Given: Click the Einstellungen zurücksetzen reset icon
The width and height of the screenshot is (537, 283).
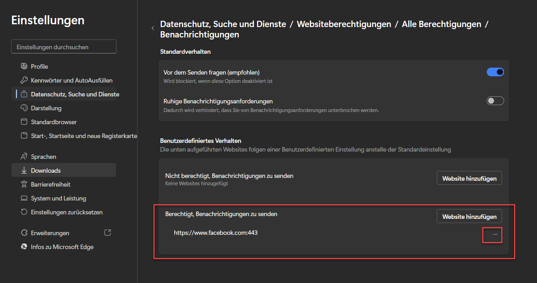Looking at the screenshot, I should tap(24, 212).
